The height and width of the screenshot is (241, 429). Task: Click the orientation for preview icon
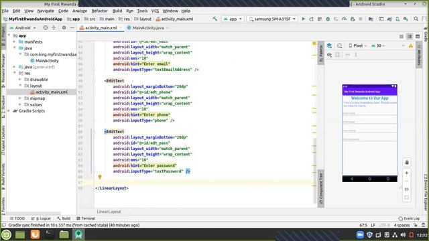(x=340, y=46)
